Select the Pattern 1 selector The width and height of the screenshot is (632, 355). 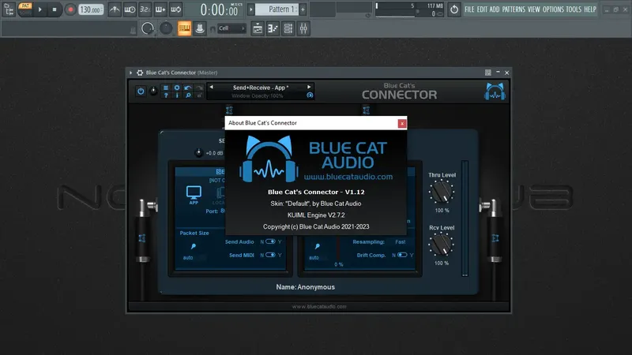point(277,9)
